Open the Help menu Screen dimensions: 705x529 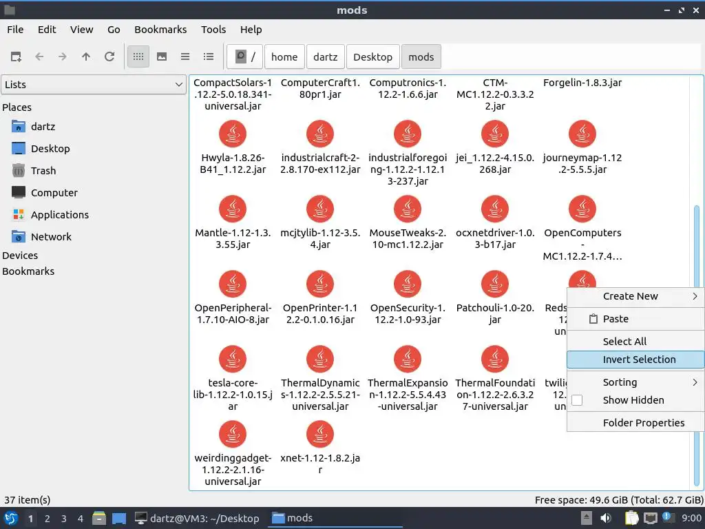(251, 30)
